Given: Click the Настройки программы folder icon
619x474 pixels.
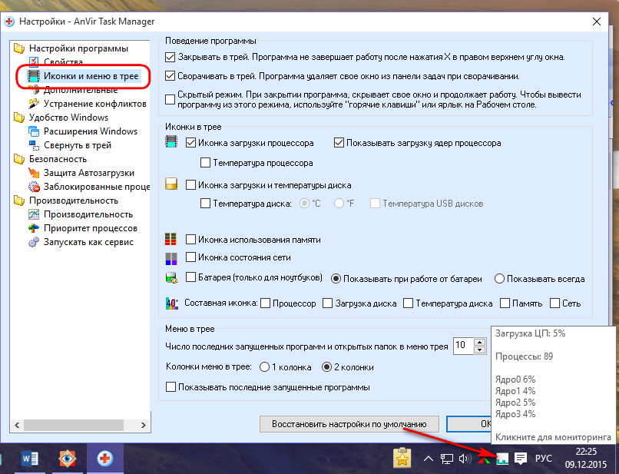Looking at the screenshot, I should 19,48.
